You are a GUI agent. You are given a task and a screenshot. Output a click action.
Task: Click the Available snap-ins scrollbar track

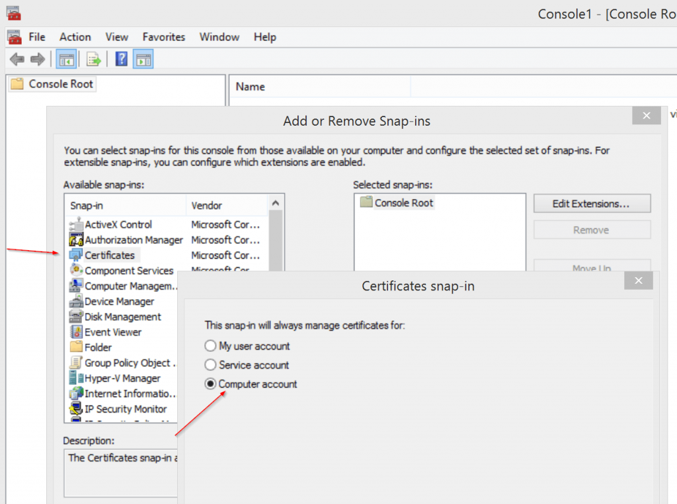click(x=276, y=241)
